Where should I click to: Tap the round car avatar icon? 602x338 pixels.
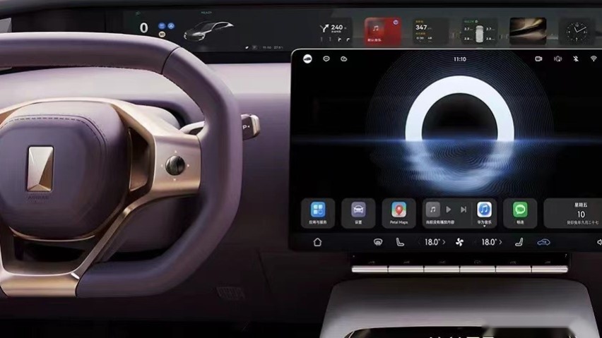pos(307,59)
